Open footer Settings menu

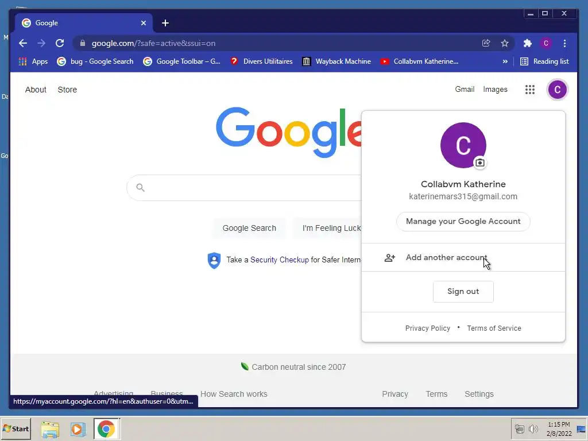point(479,394)
